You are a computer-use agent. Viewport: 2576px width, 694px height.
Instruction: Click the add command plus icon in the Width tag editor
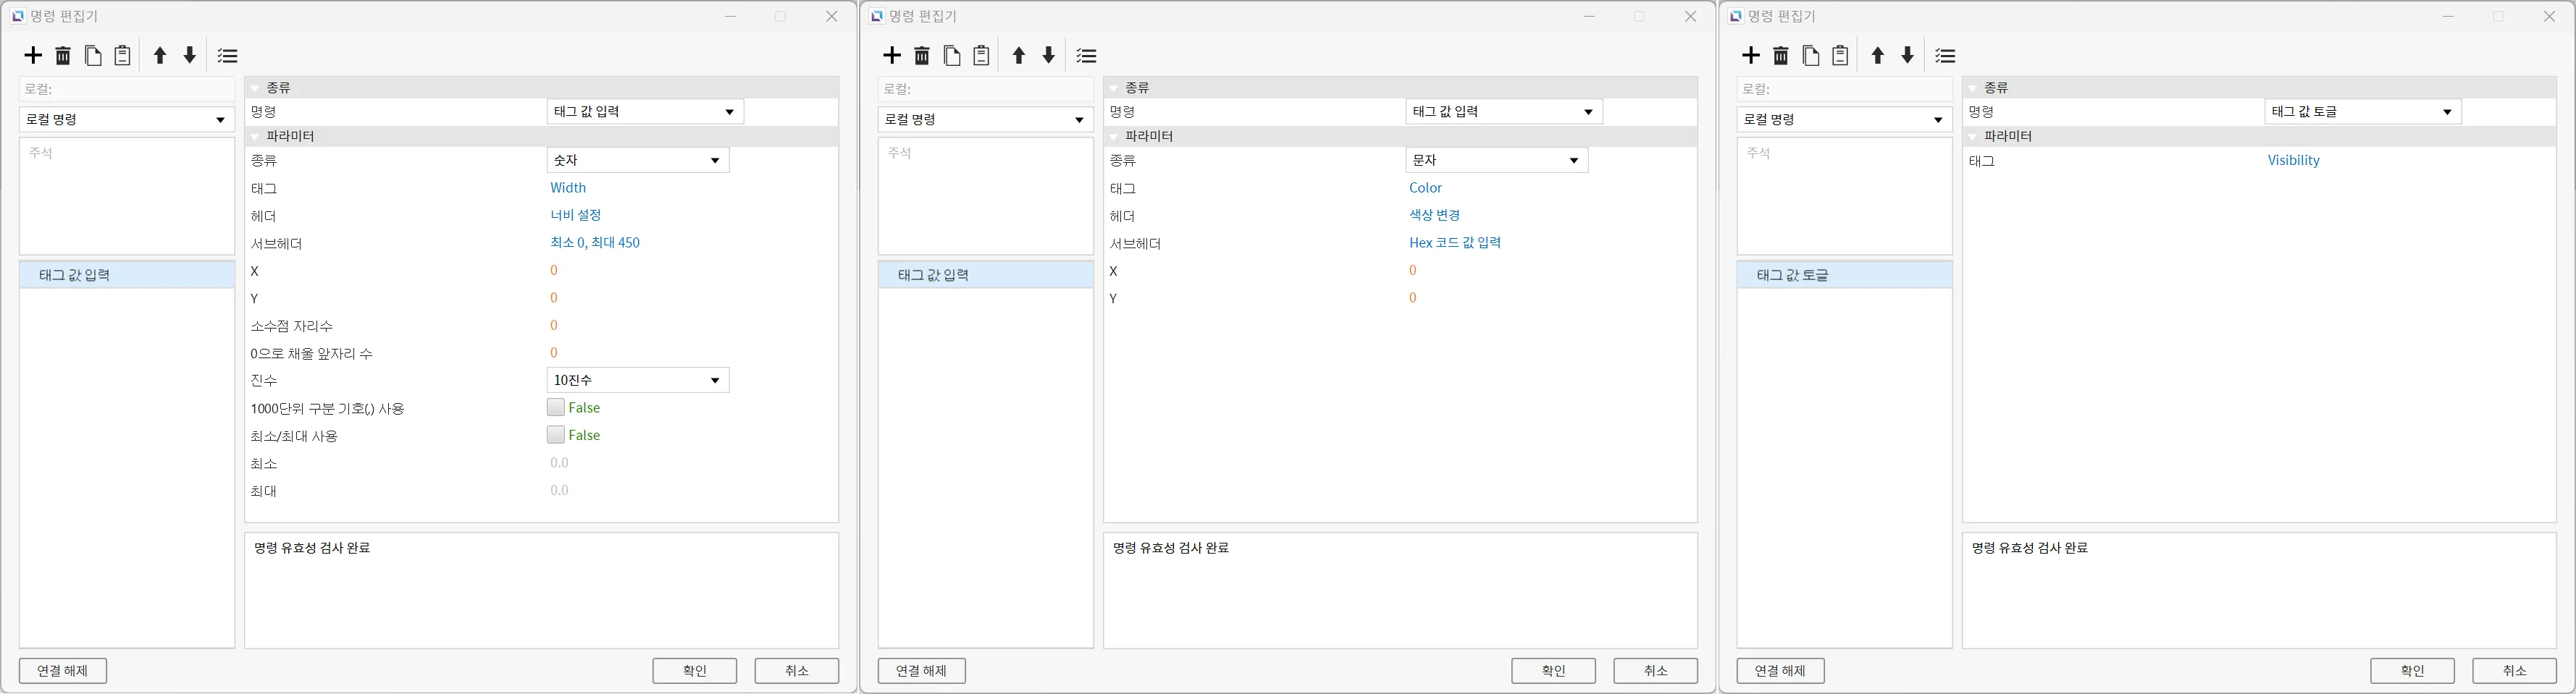coord(33,56)
